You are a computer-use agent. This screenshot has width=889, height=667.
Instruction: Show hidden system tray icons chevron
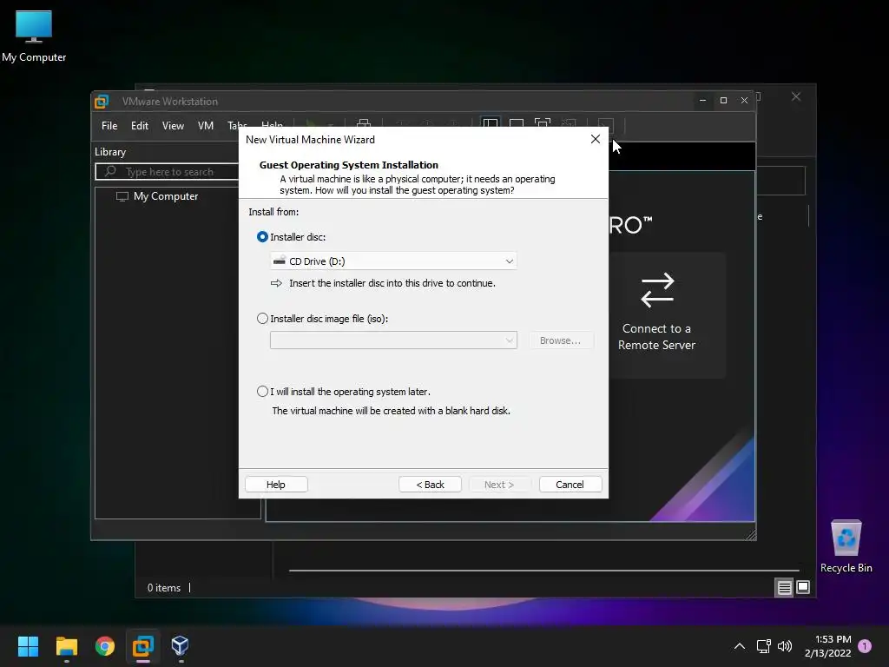click(740, 646)
